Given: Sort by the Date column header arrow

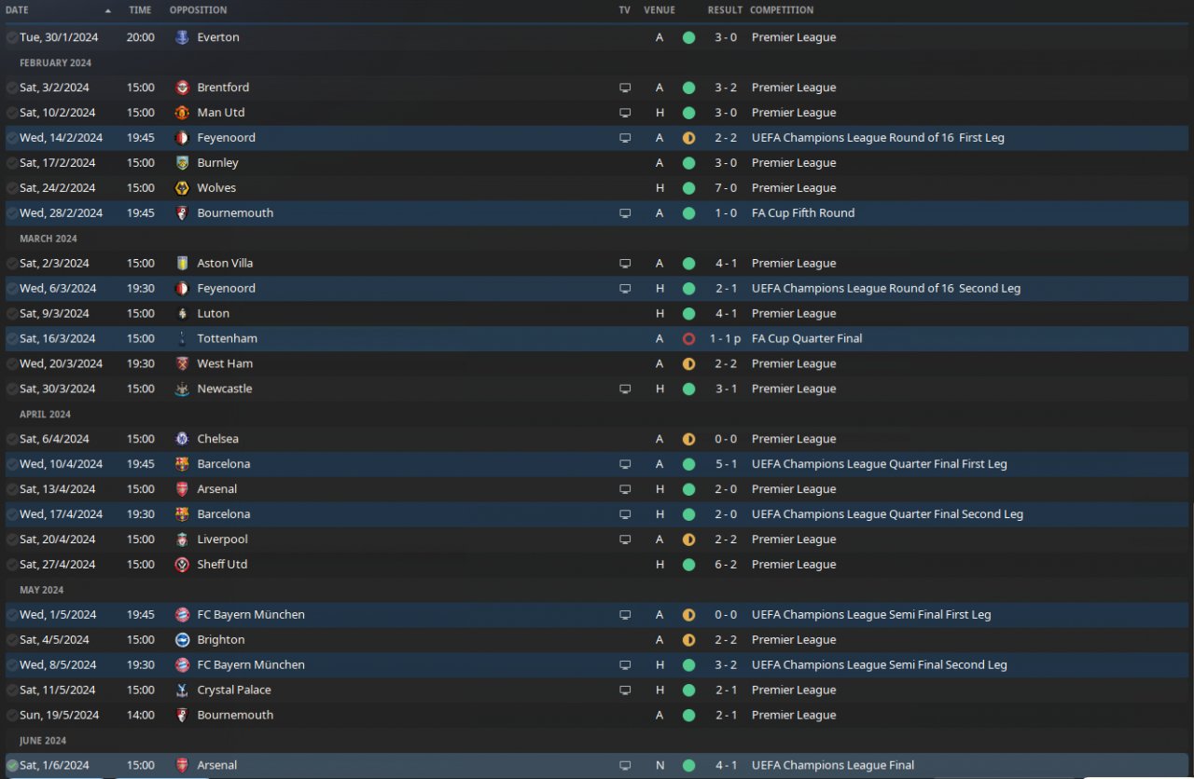Looking at the screenshot, I should 108,10.
